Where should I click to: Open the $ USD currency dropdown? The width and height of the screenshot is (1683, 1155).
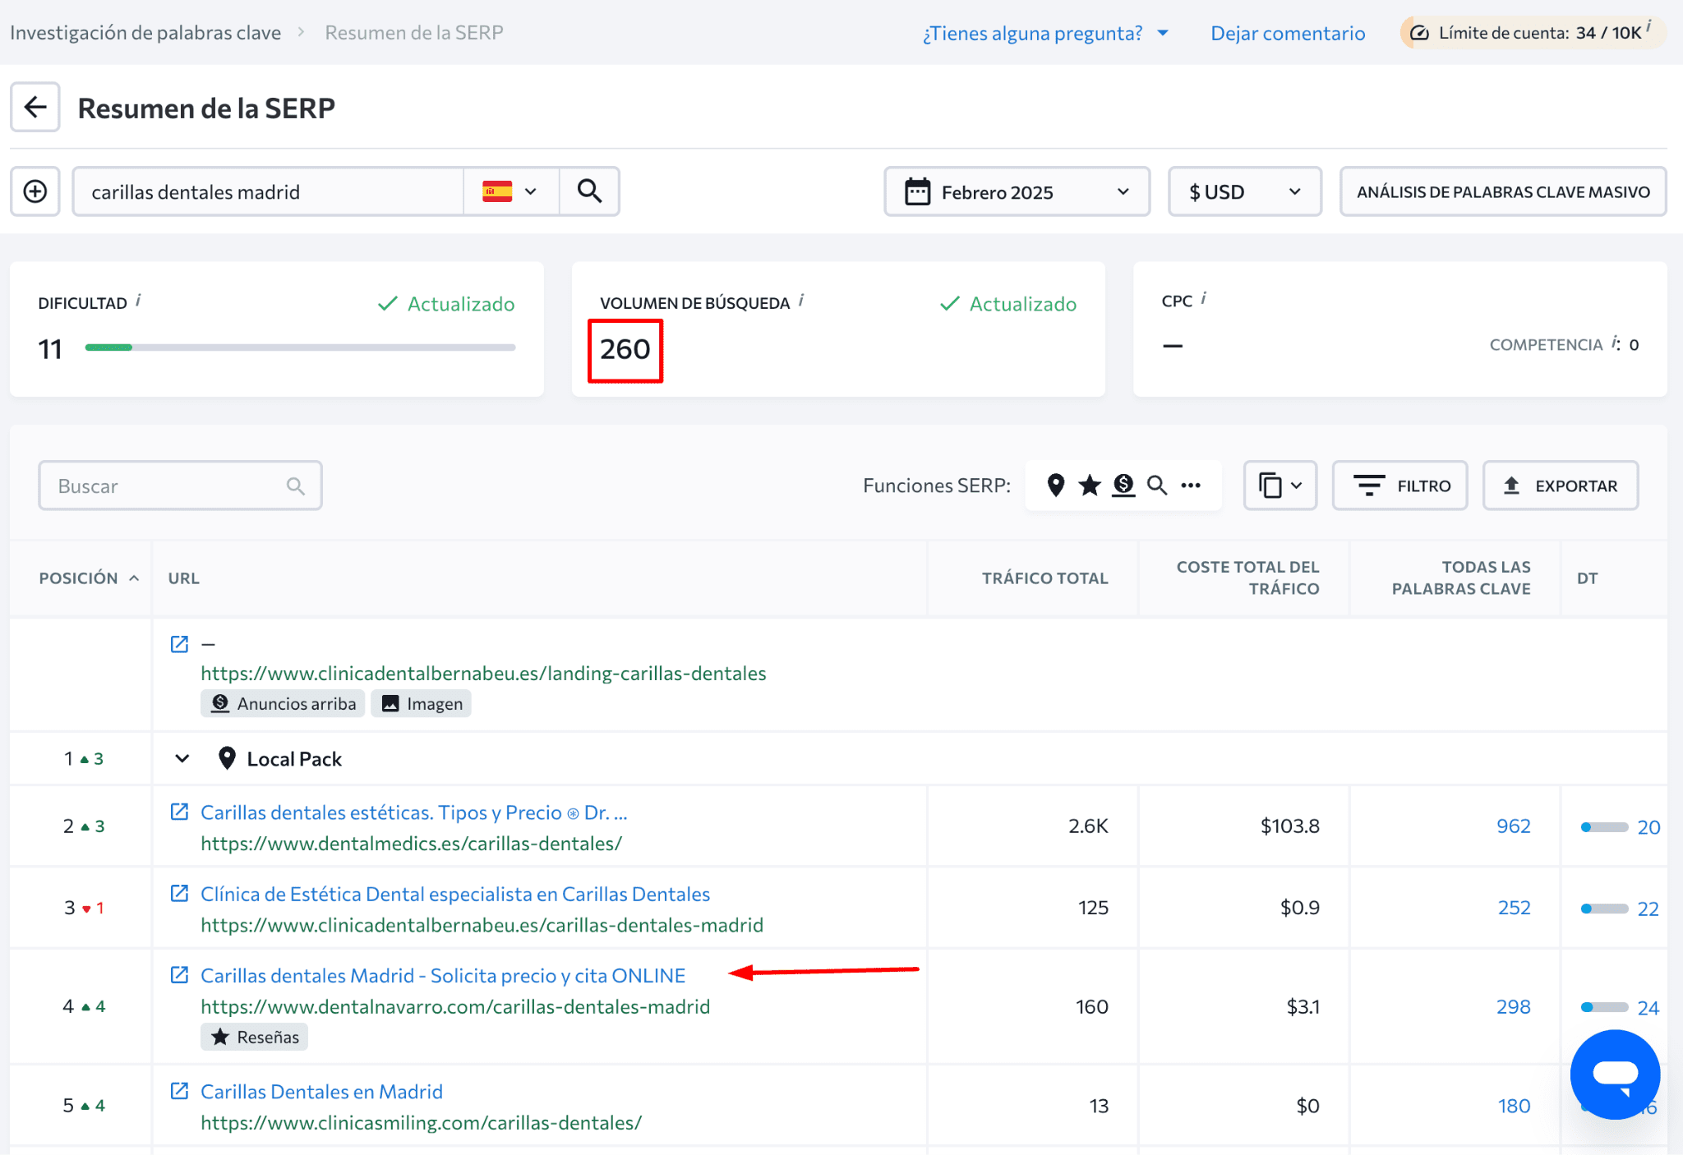1245,191
